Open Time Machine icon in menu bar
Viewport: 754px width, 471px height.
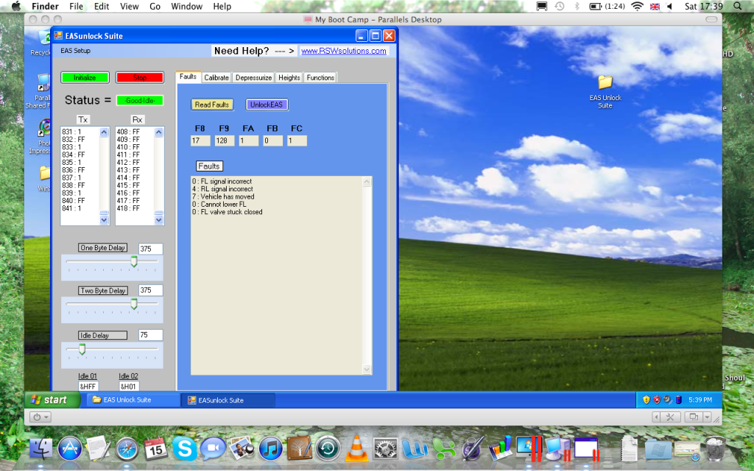coord(560,6)
